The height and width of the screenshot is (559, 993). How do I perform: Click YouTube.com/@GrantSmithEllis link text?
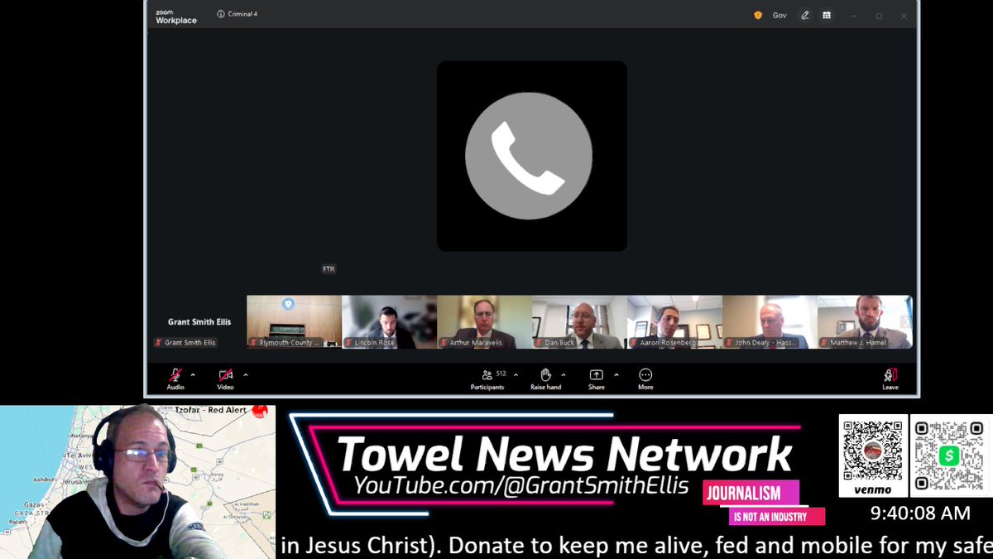point(520,486)
